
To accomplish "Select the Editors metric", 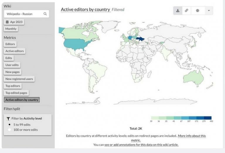I will point(10,44).
